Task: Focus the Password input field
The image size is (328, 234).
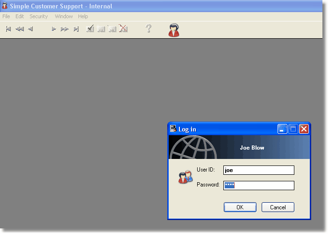Action: tap(259, 186)
